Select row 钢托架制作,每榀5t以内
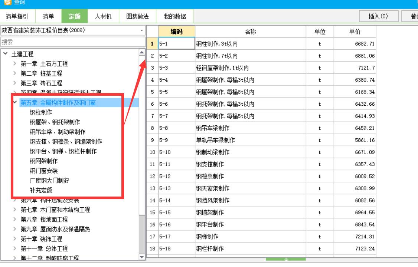Screen dimensions: 418x267 (x=261, y=116)
